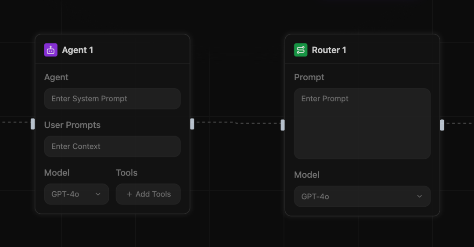Click the User Prompts label
Image resolution: width=474 pixels, height=247 pixels.
(x=72, y=125)
